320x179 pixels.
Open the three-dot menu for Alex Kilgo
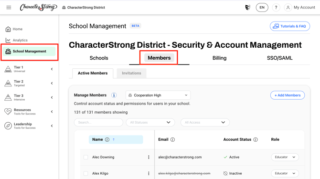point(149,173)
